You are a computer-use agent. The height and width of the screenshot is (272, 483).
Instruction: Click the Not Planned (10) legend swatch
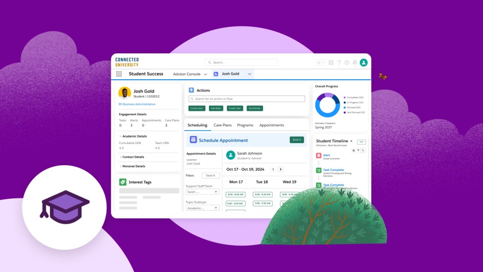click(x=345, y=112)
